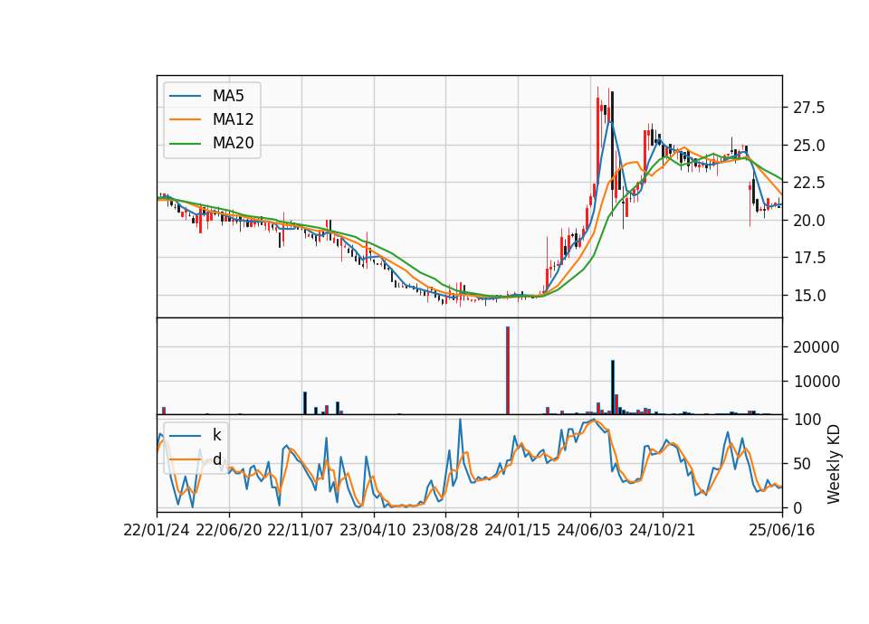
Task: Click the k legend label
Action: 216,435
